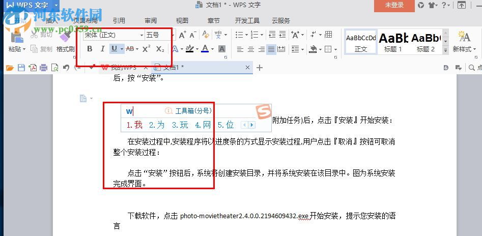The width and height of the screenshot is (482, 236).
Task: Toggle Bold formatting
Action: (x=90, y=49)
